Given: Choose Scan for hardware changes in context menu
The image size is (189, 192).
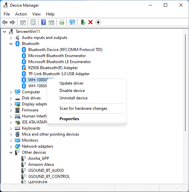Looking at the screenshot, I should pyautogui.click(x=83, y=108).
